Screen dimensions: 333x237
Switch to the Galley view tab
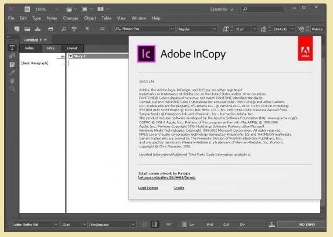30,48
